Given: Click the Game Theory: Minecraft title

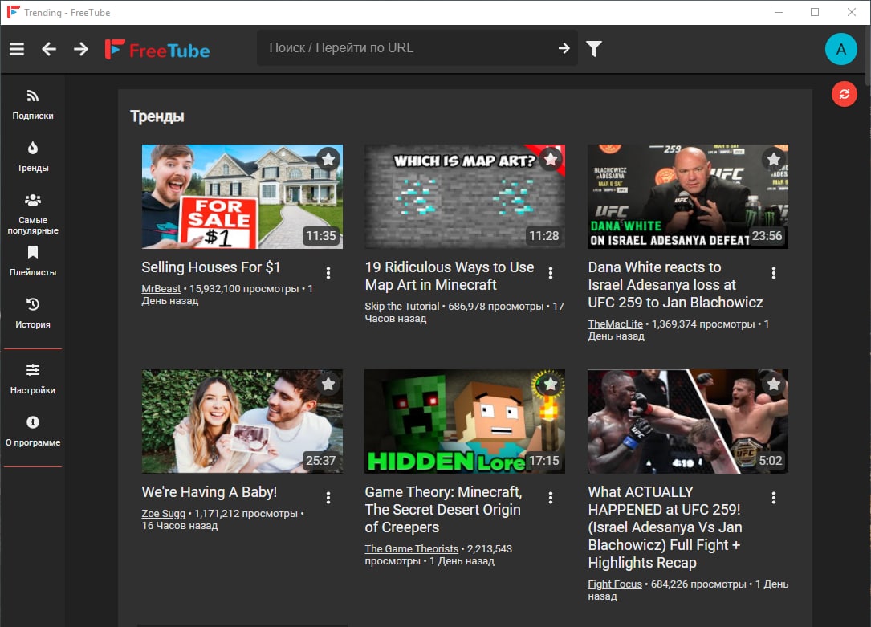Looking at the screenshot, I should coord(443,510).
